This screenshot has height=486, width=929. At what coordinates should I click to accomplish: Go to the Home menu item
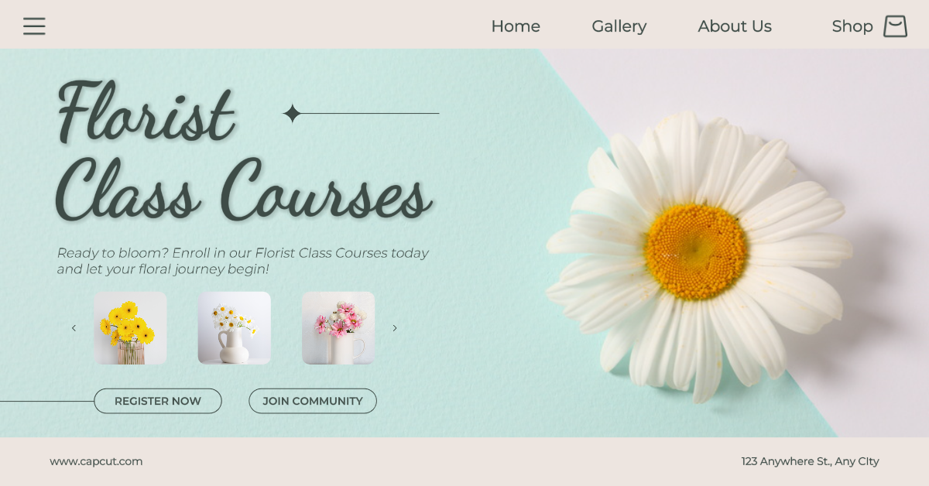(x=516, y=26)
